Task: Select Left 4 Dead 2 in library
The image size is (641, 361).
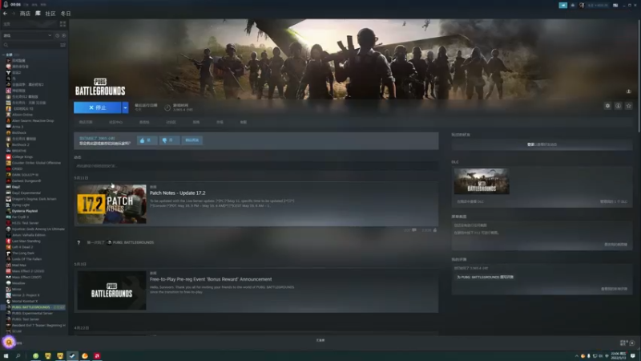Action: 22,247
